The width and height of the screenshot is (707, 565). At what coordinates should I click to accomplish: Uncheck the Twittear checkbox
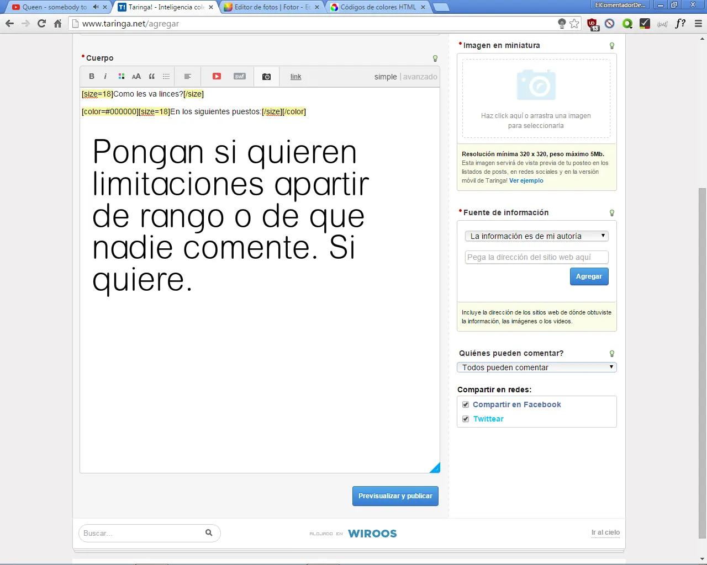click(466, 419)
